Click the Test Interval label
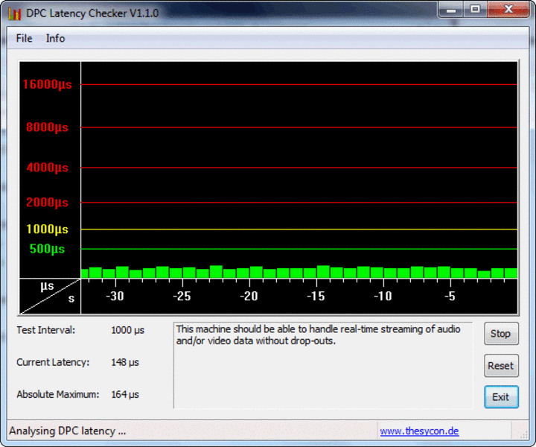The height and width of the screenshot is (447, 536). click(x=46, y=330)
